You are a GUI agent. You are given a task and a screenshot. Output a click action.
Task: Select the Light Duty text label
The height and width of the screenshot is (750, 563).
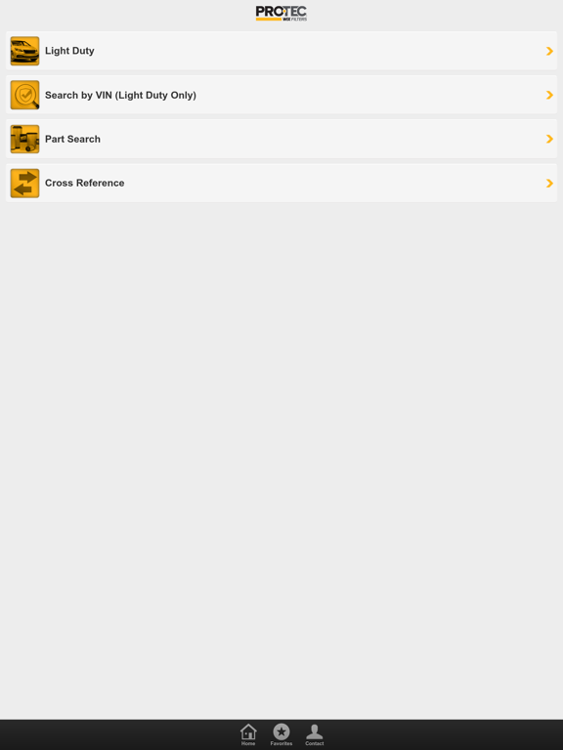coord(69,51)
